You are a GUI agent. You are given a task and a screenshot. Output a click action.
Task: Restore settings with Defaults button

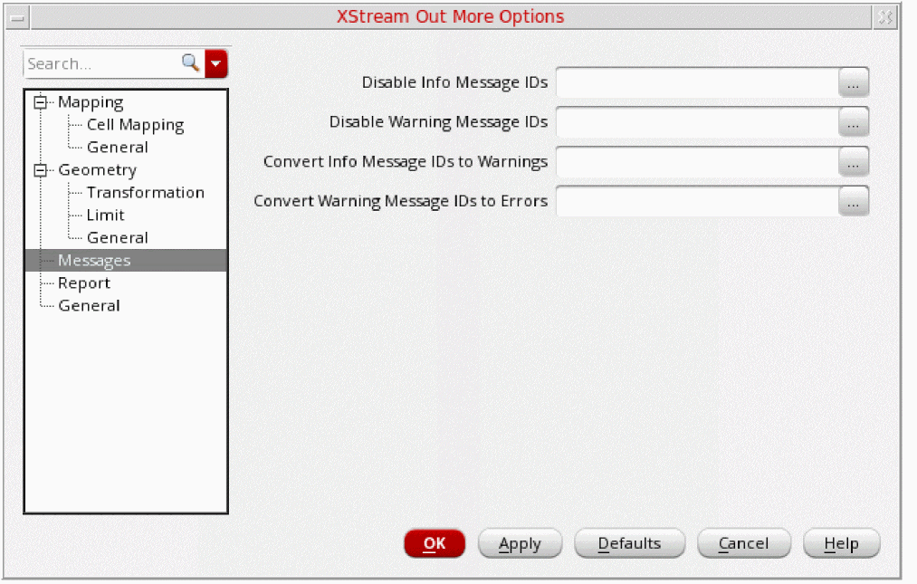click(x=629, y=543)
